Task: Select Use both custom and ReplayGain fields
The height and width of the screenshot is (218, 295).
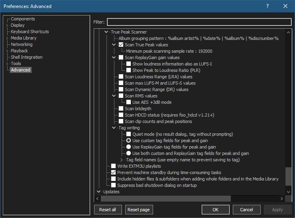Action: tap(129, 153)
